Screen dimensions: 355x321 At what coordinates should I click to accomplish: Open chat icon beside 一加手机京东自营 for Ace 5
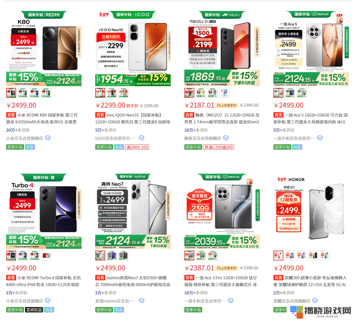click(320, 138)
